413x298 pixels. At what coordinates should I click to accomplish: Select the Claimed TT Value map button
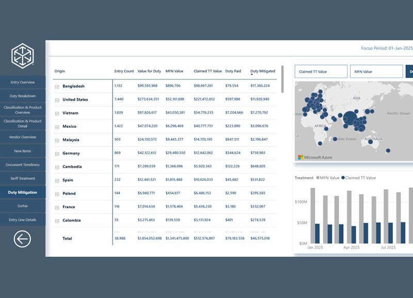[321, 72]
